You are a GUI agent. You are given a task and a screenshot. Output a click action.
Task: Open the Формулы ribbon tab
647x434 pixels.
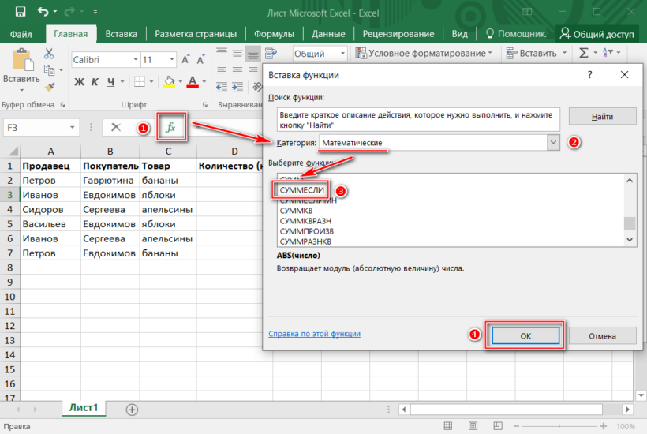coord(274,34)
